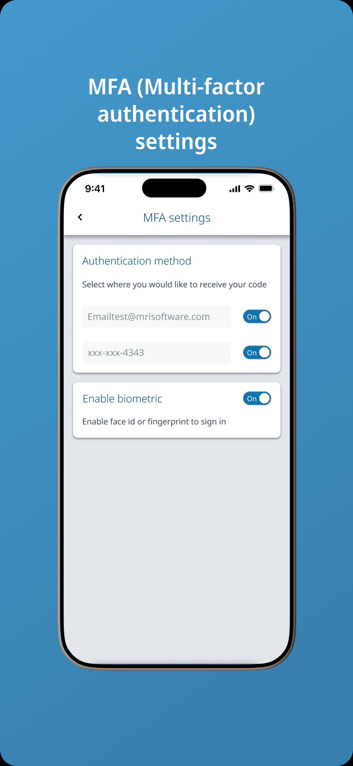Tap the Authentication method heading
The height and width of the screenshot is (766, 353).
point(137,261)
